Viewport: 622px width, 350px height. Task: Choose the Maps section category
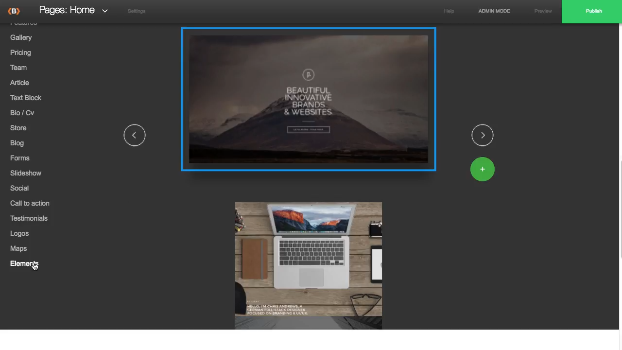(x=18, y=248)
